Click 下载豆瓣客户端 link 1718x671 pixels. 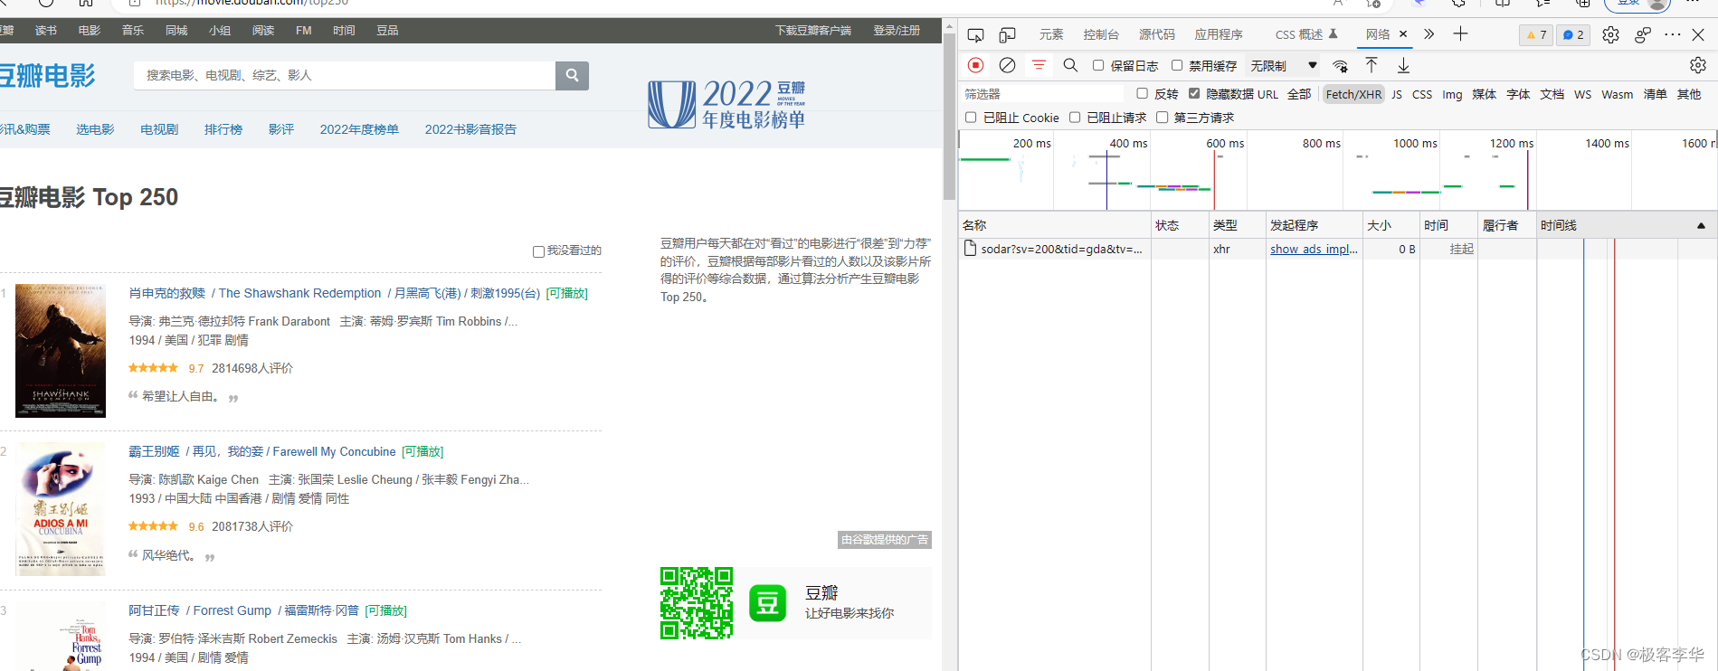click(813, 31)
